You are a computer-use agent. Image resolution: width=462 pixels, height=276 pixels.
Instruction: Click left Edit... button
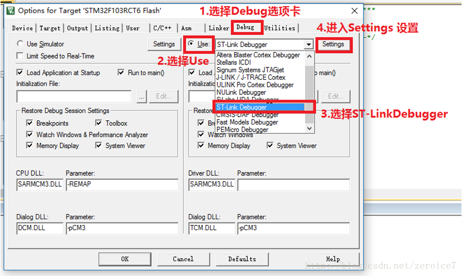[164, 96]
